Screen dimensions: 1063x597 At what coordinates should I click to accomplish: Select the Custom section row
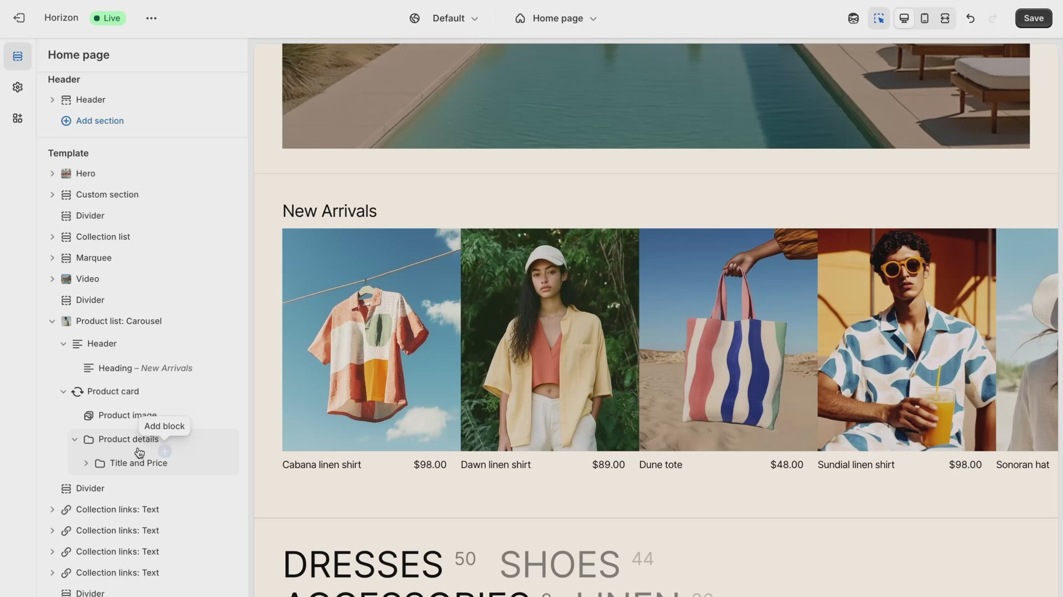point(143,195)
